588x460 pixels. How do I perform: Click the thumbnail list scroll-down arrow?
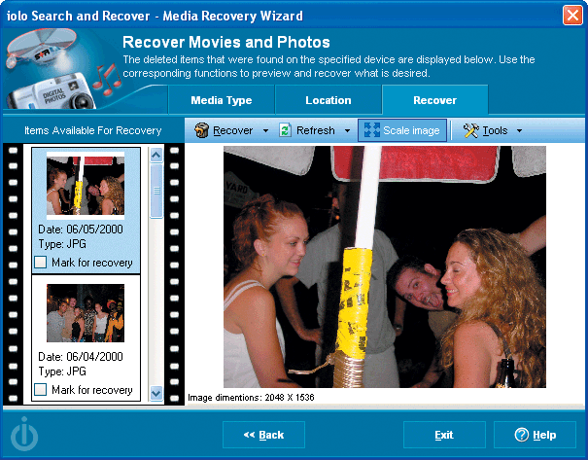(x=156, y=393)
